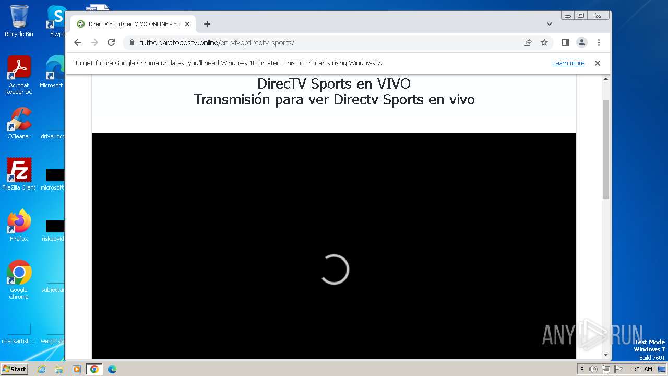Open the Chrome profile avatar
This screenshot has width=668, height=376.
tap(582, 43)
